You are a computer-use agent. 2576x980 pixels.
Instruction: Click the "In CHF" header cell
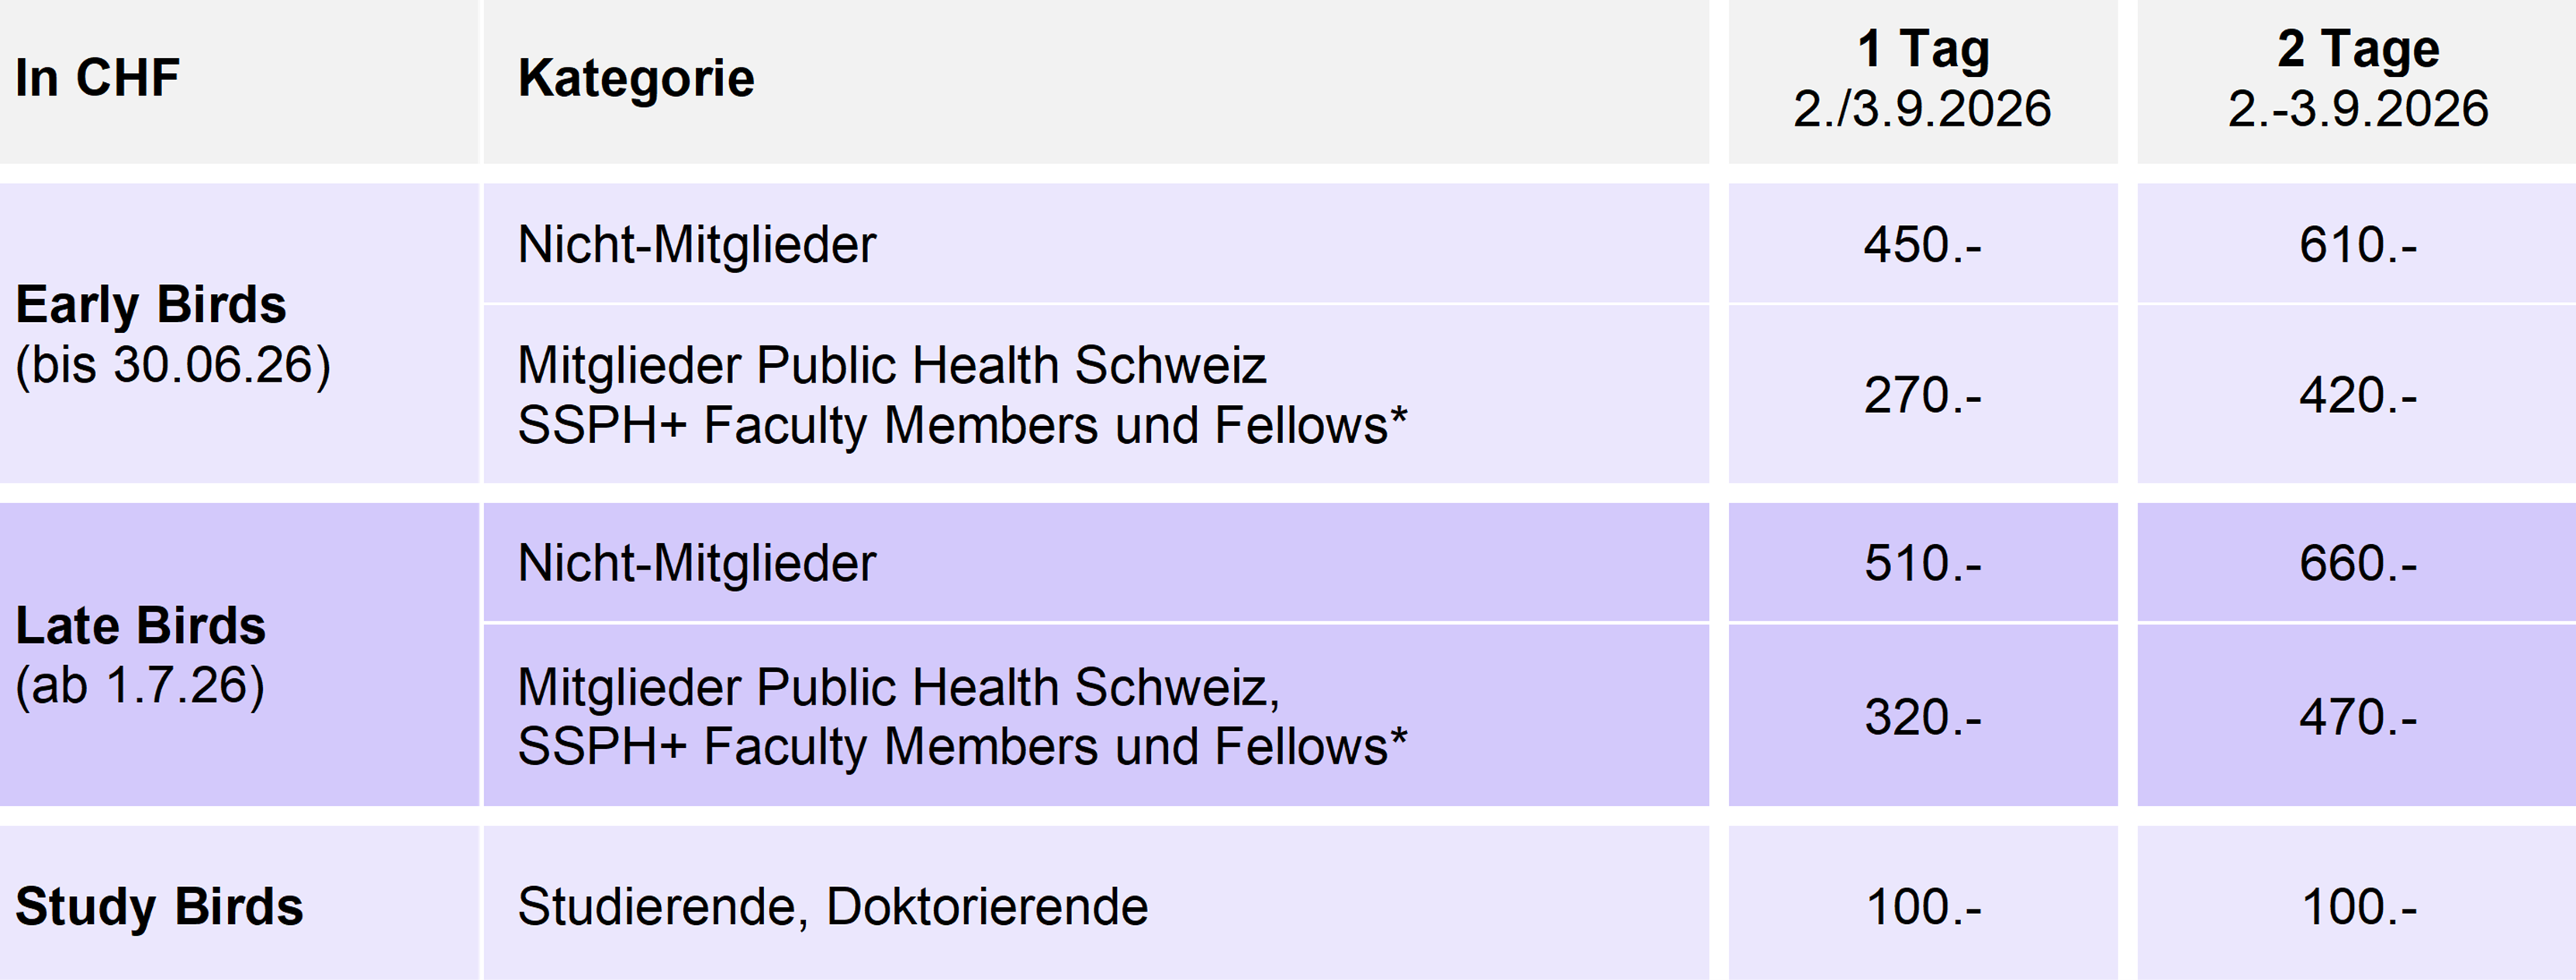point(97,78)
